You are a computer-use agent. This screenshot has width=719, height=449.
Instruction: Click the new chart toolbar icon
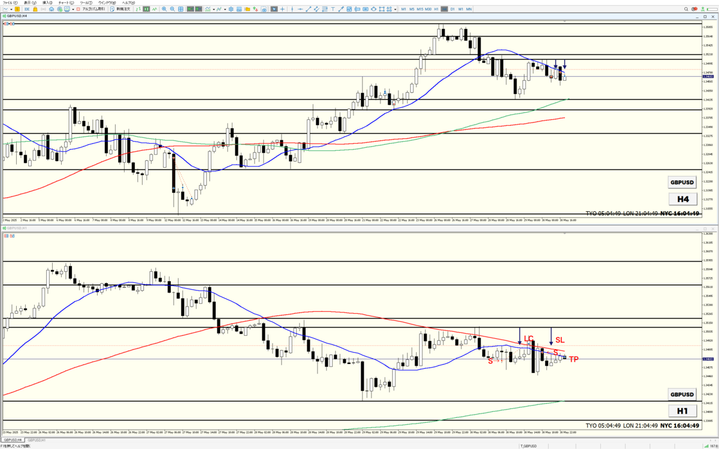[x=5, y=9]
